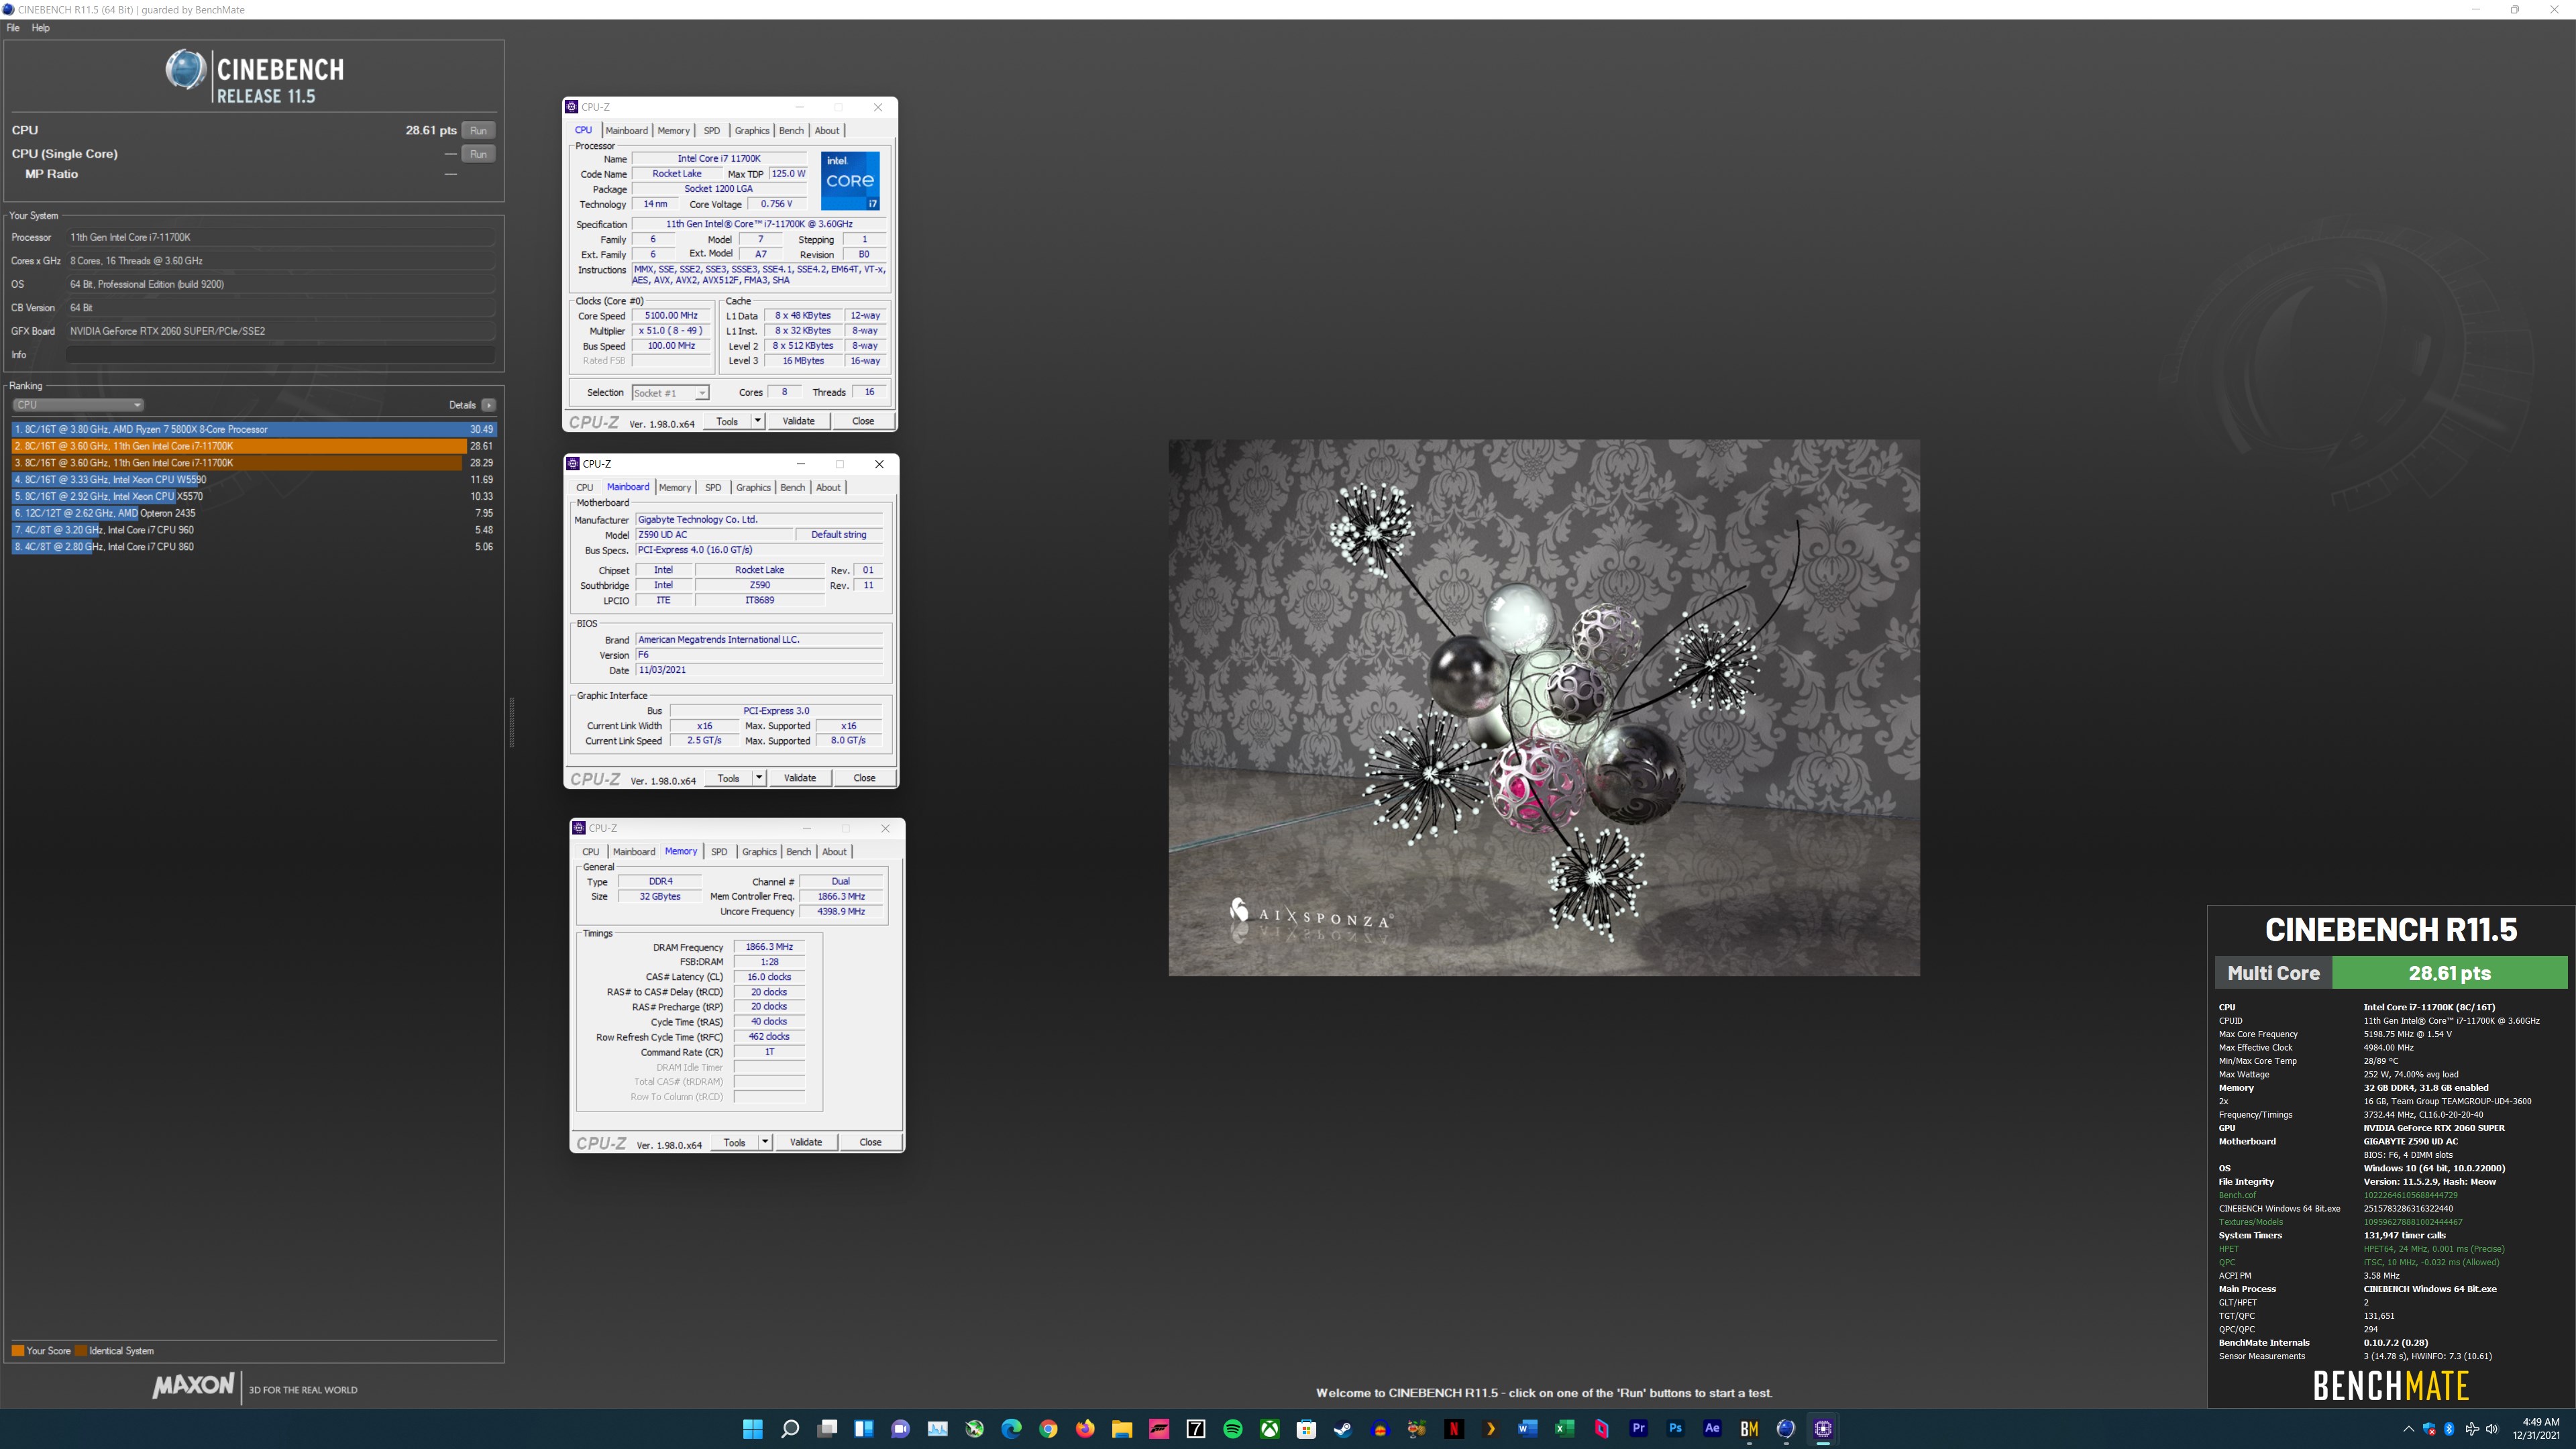Screen dimensions: 2576x1449
Task: Open Socket #1 selection dropdown
Action: point(671,393)
